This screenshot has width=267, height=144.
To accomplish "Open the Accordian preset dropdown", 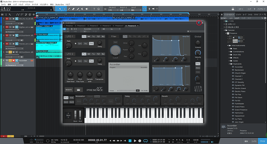I will coord(89,29).
